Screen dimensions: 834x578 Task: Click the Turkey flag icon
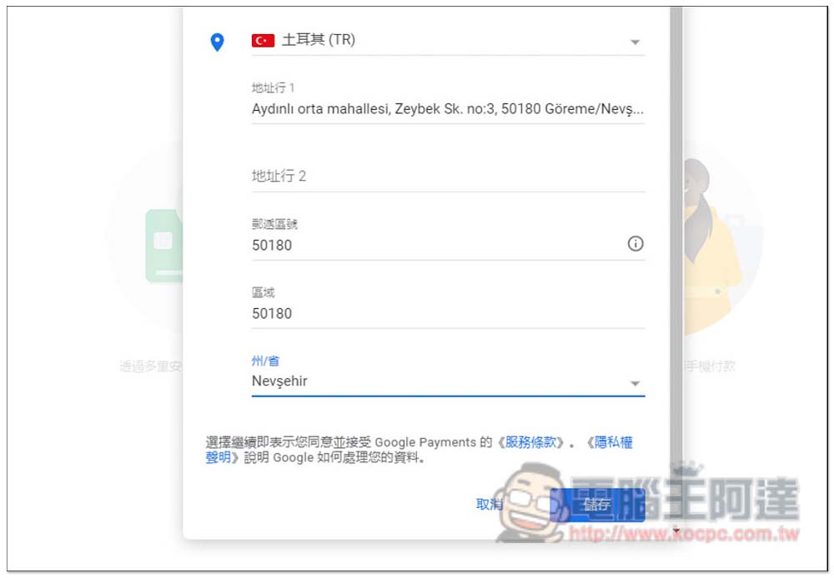coord(263,40)
